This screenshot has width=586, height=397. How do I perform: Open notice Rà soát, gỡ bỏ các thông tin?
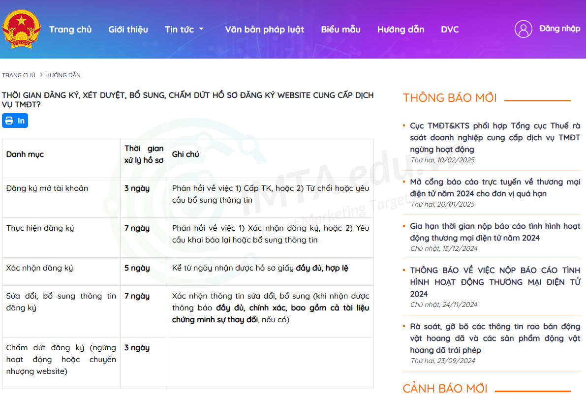point(495,338)
